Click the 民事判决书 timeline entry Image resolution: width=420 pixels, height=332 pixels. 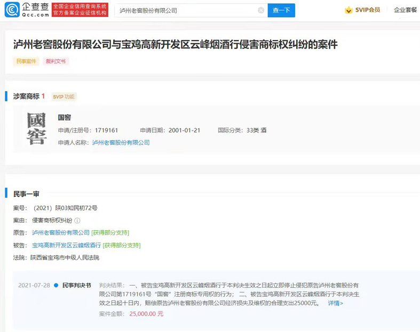pos(77,286)
